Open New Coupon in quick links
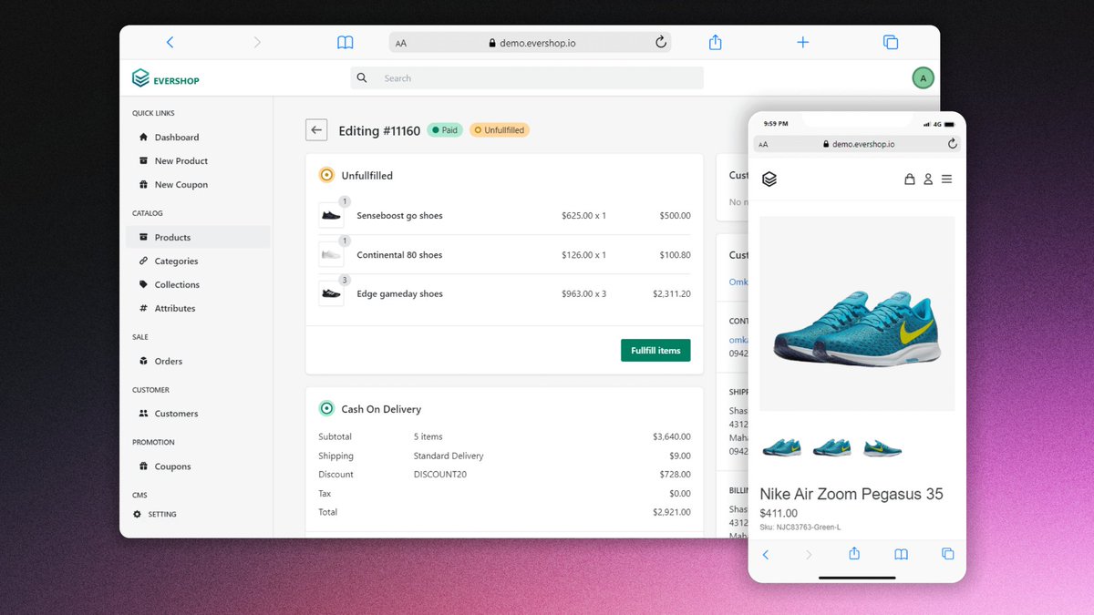The height and width of the screenshot is (615, 1094). point(181,185)
